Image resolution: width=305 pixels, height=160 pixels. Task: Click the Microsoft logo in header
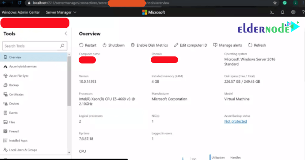pyautogui.click(x=153, y=12)
